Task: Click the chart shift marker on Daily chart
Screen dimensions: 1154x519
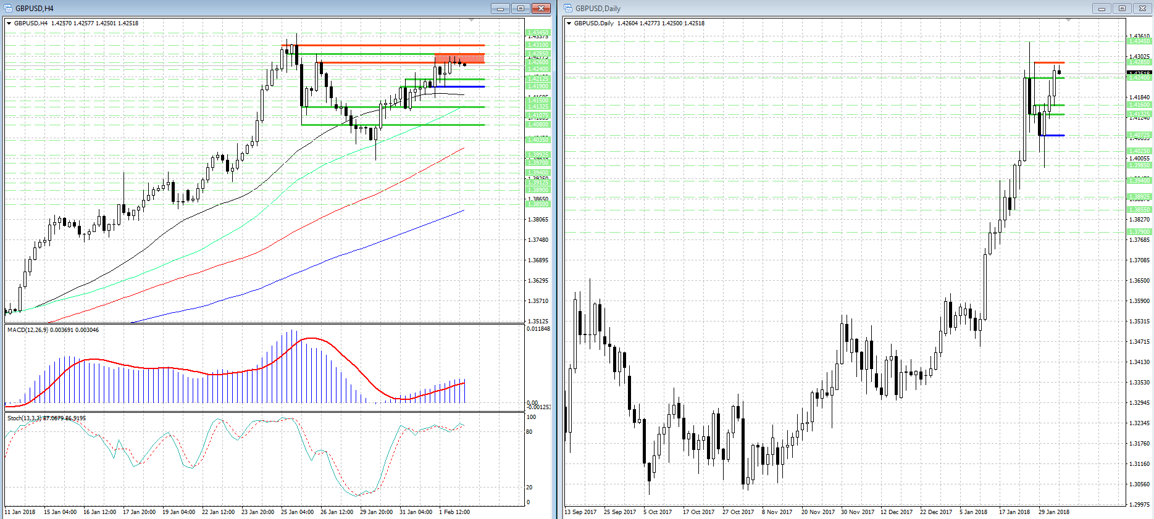Action: pyautogui.click(x=1068, y=20)
